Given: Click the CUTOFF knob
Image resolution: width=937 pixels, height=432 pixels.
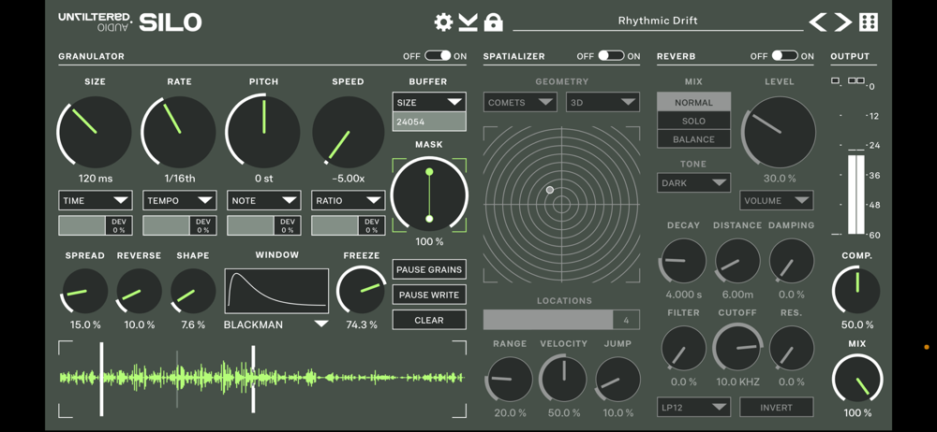Looking at the screenshot, I should click(x=737, y=349).
